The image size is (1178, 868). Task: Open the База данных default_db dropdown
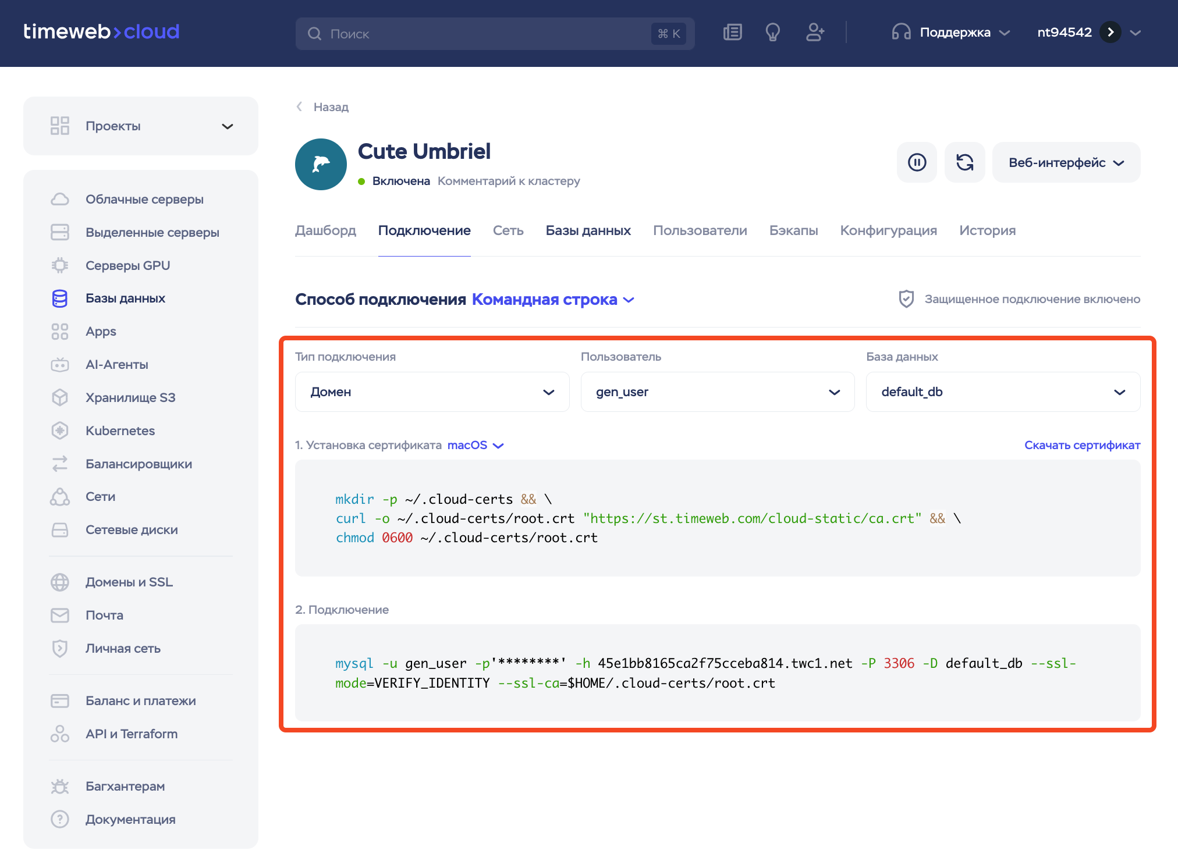(x=1003, y=392)
